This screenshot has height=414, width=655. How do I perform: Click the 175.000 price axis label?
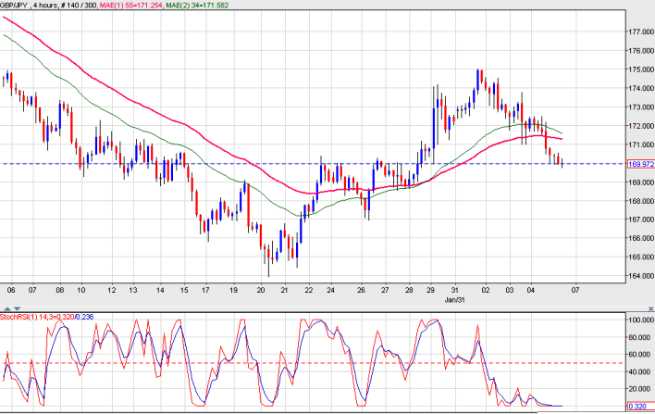(640, 69)
